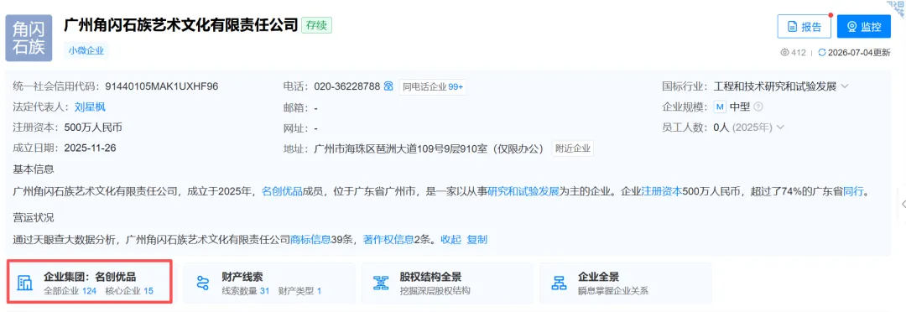This screenshot has width=906, height=312.
Task: Click the 财产线索 card icon
Action: (x=202, y=283)
